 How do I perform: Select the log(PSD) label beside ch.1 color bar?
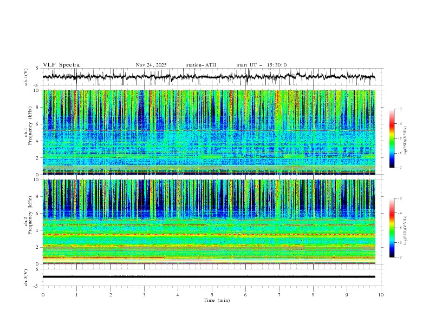pyautogui.click(x=405, y=141)
